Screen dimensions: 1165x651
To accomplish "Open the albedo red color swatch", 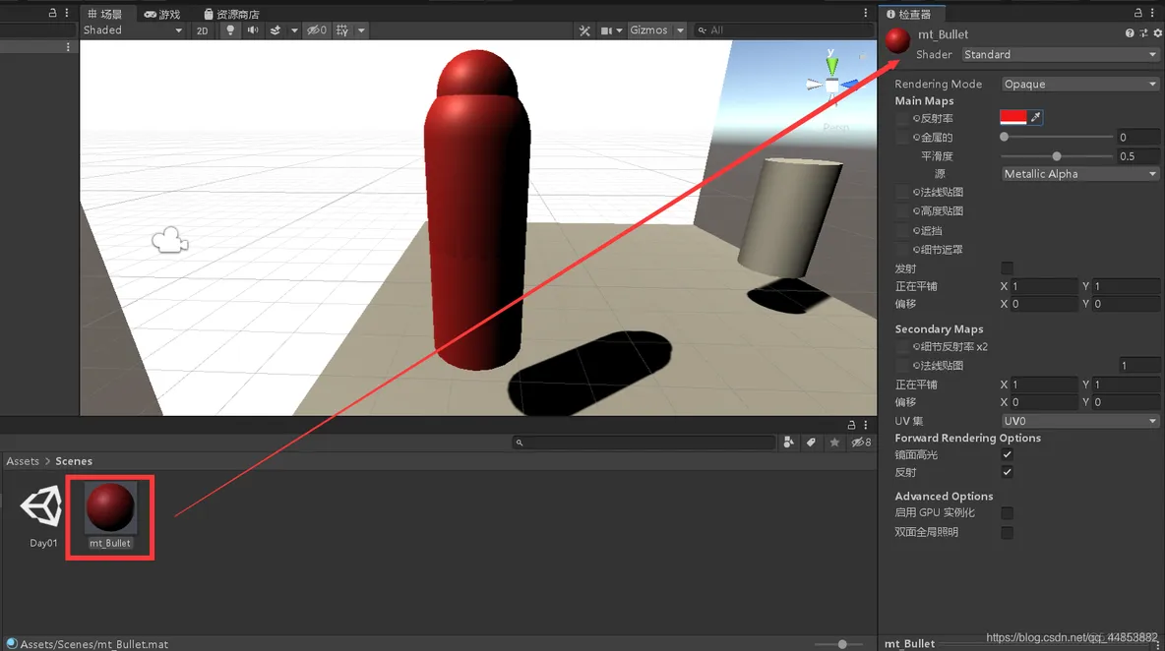I will (x=1013, y=117).
